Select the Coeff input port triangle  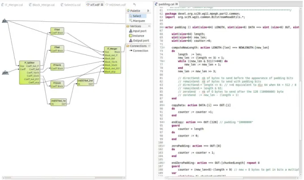[x=5, y=72]
